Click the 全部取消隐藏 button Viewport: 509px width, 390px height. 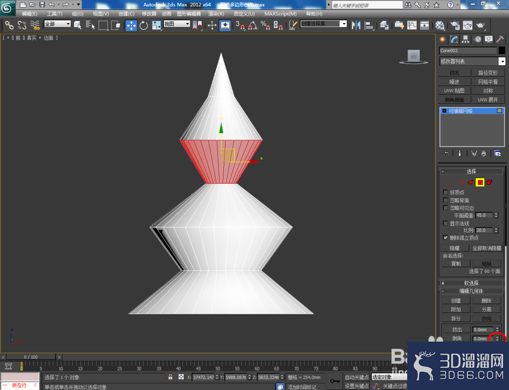[487, 248]
